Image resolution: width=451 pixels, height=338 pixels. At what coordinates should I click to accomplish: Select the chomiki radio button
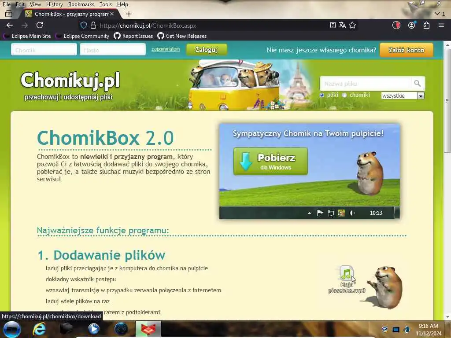[x=344, y=95]
